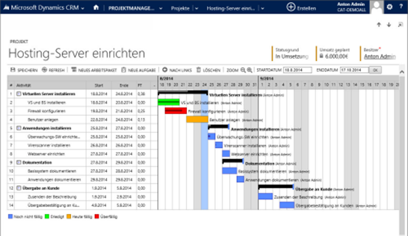The image size is (408, 236).
Task: Open the settings gear icon
Action: click(x=390, y=8)
